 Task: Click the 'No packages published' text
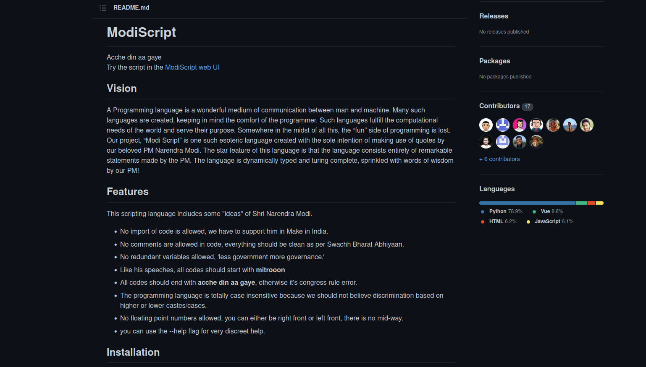click(x=505, y=77)
